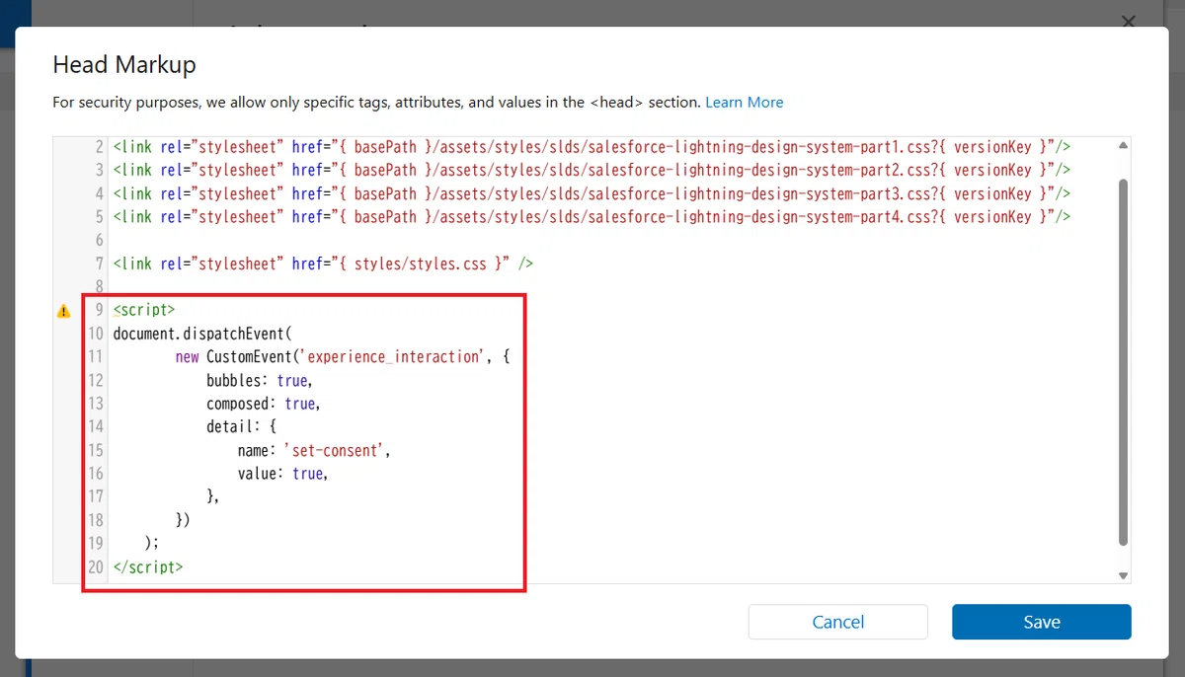Click document.dispatchEvent( on line 10

202,334
